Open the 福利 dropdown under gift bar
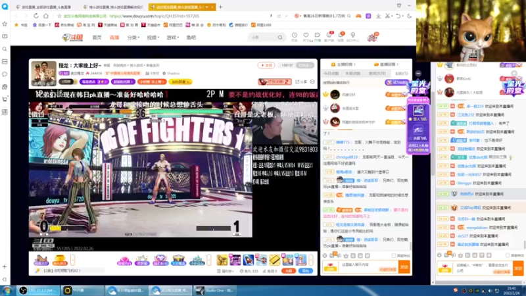This screenshot has height=296, width=526. coord(226,271)
